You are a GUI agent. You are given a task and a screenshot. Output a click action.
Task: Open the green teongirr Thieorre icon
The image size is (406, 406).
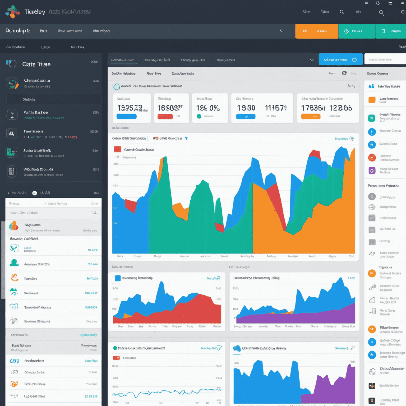[372, 118]
